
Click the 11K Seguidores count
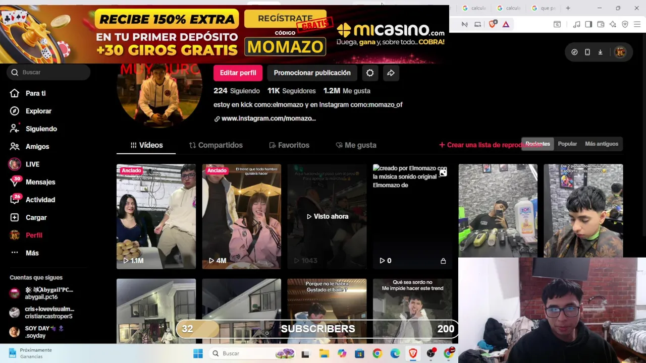[291, 91]
